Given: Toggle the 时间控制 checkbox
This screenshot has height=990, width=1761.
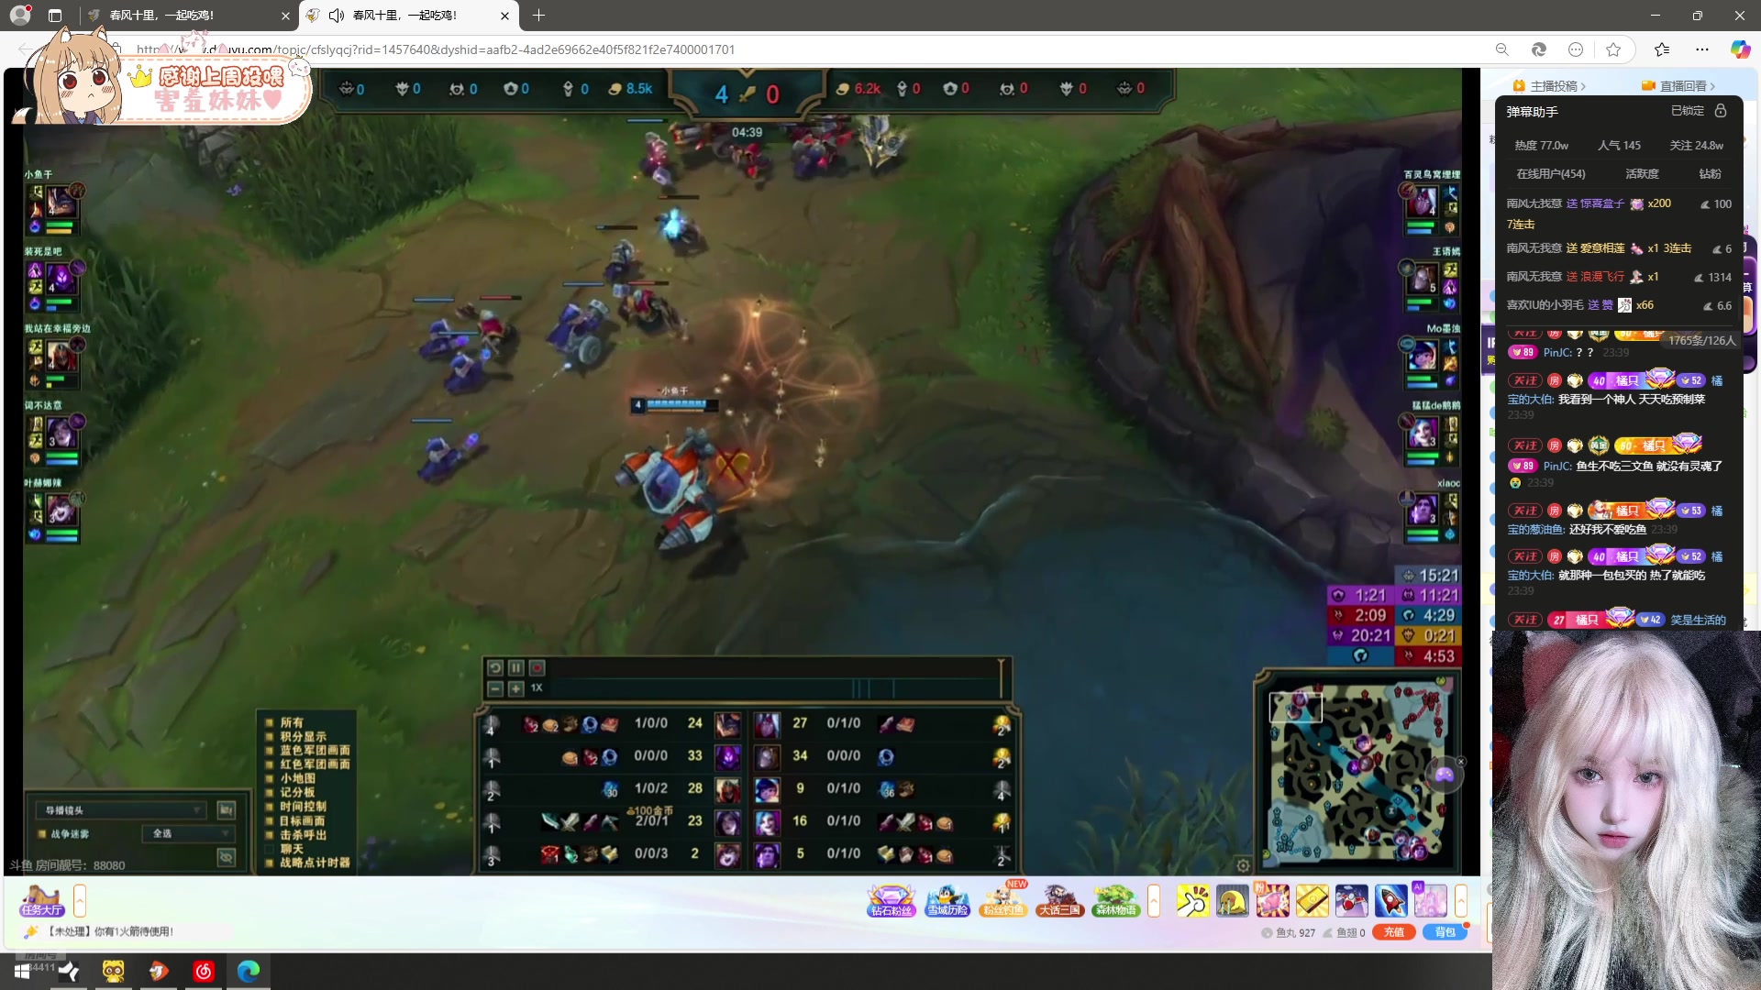Looking at the screenshot, I should pos(270,807).
